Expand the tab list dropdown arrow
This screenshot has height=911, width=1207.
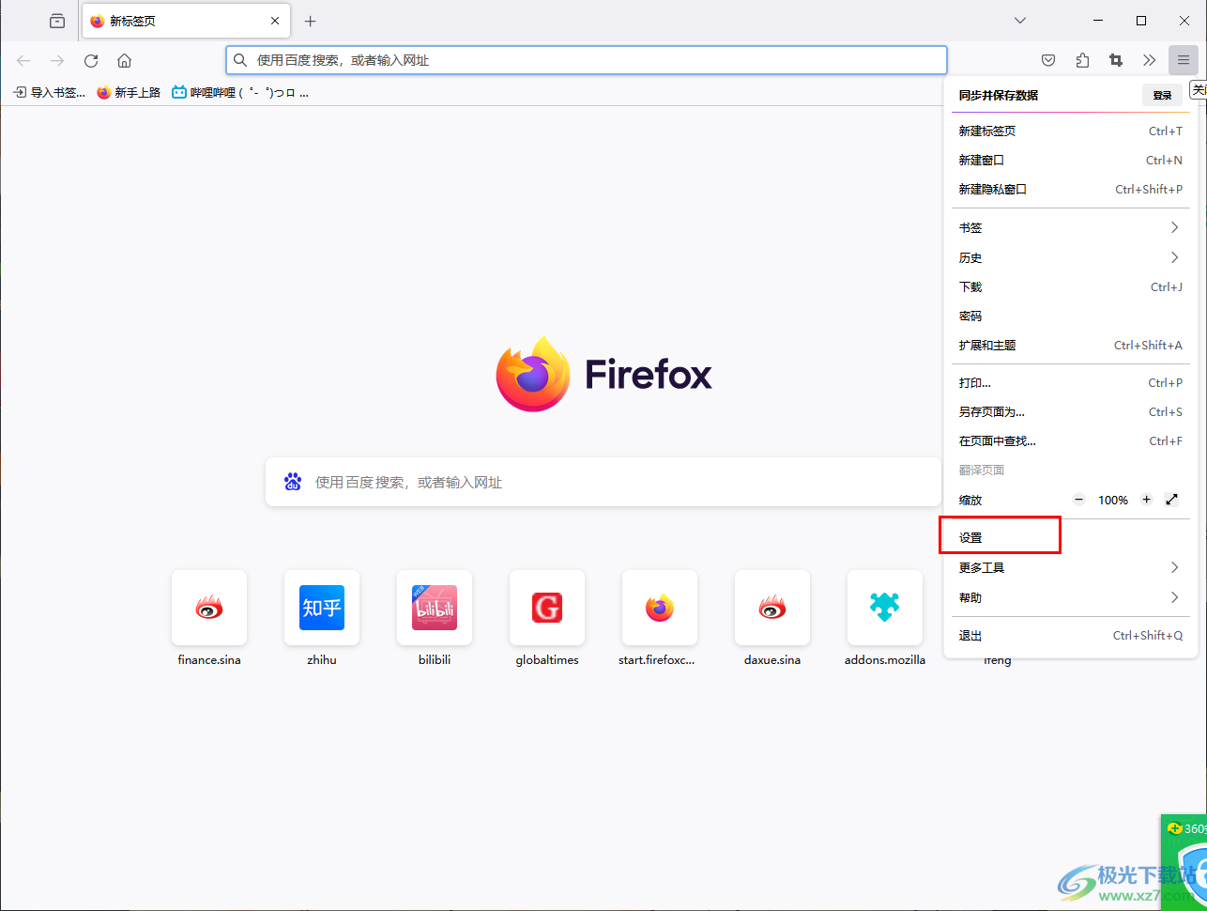pyautogui.click(x=1020, y=21)
